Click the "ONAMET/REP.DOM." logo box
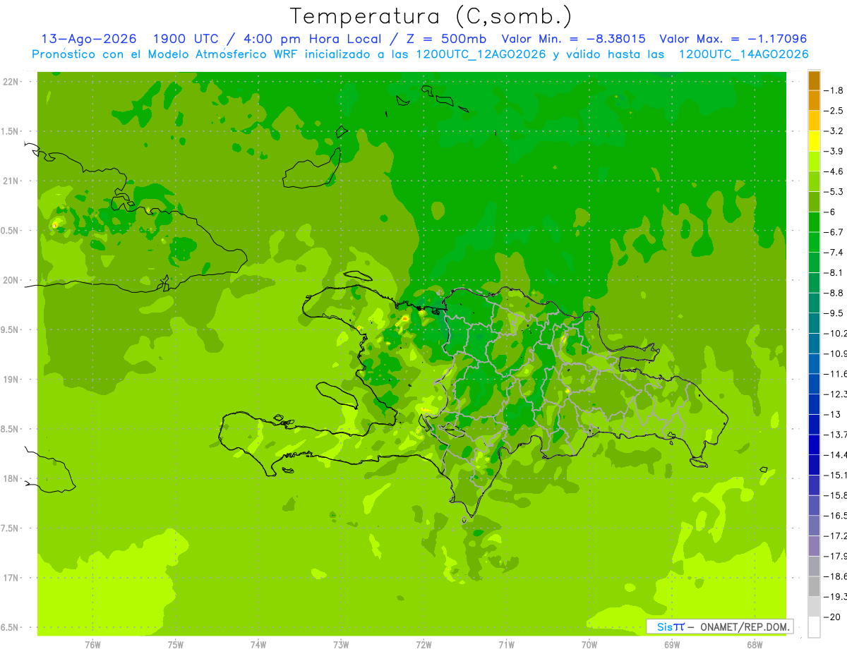The height and width of the screenshot is (654, 847). pyautogui.click(x=719, y=626)
